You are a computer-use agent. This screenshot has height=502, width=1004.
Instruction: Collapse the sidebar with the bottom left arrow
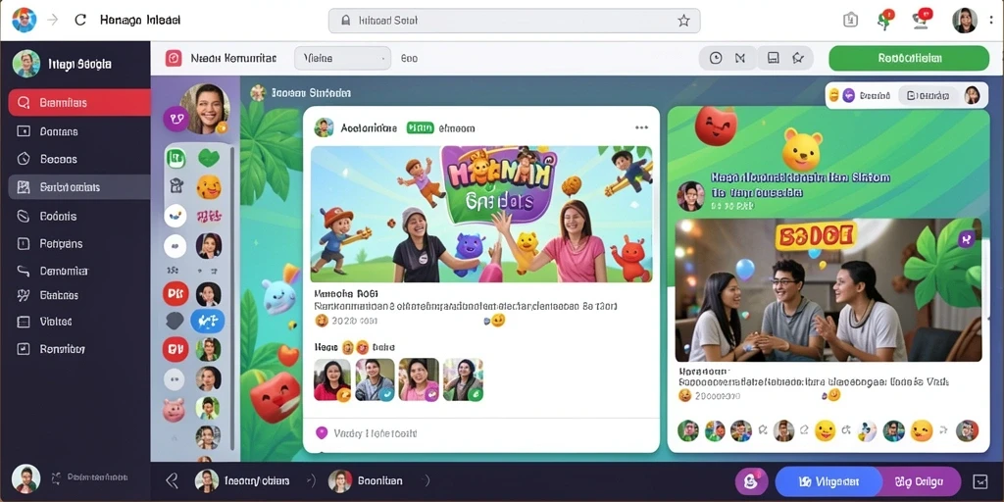click(172, 480)
